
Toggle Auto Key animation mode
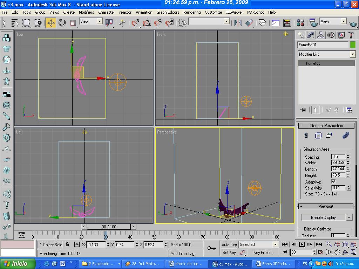[229, 244]
